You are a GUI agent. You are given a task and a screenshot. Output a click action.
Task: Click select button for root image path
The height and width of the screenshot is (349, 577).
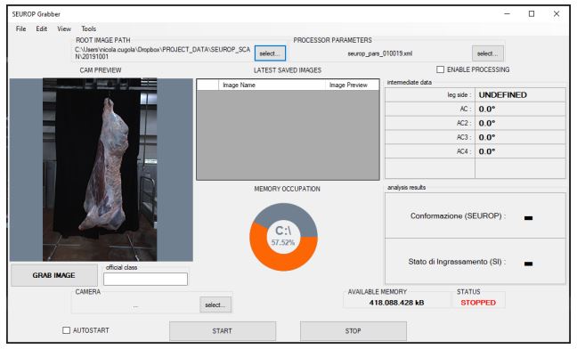tap(270, 53)
